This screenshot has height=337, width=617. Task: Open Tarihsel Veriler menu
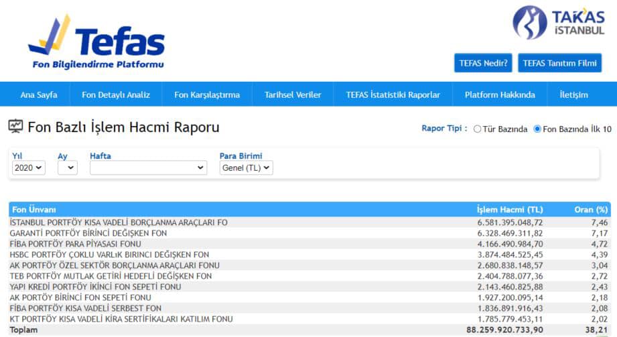coord(293,94)
